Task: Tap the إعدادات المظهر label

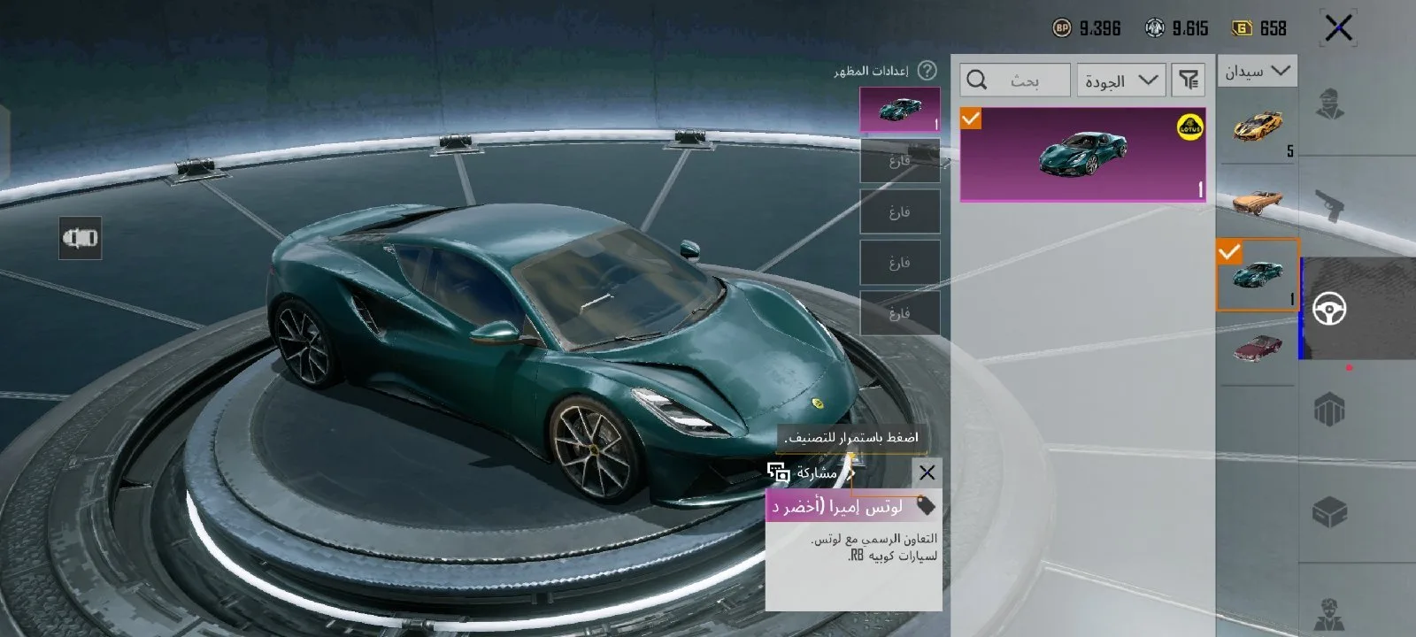Action: [871, 71]
